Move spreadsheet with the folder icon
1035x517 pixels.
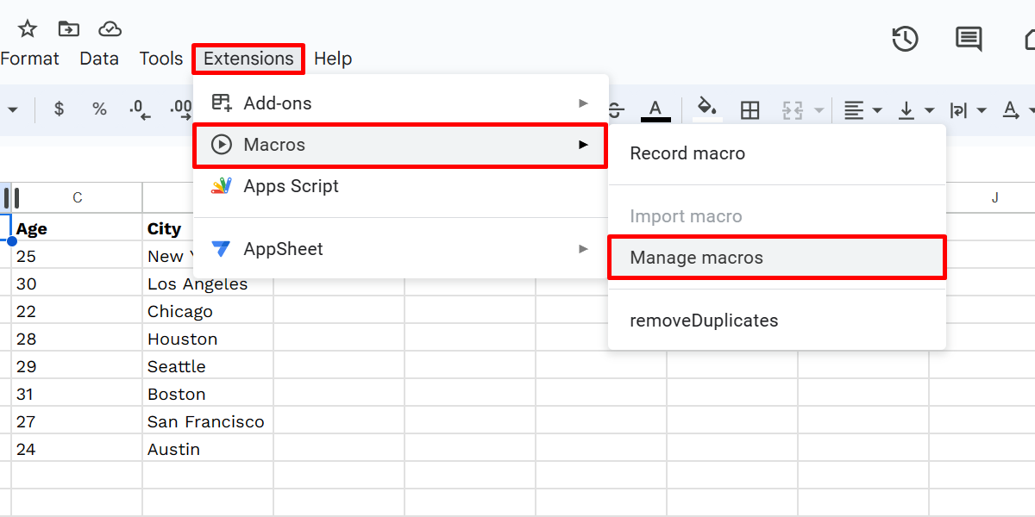(68, 28)
